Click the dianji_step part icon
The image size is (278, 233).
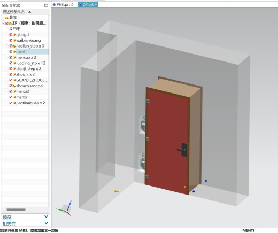click(14, 69)
